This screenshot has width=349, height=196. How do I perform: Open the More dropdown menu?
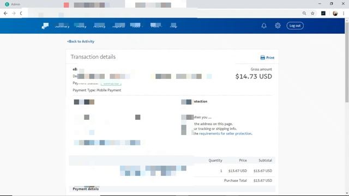[156, 26]
